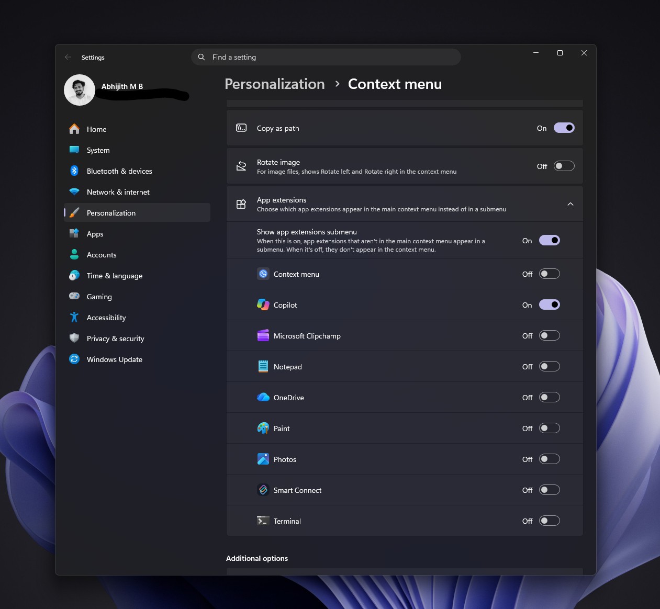Click the Accounts person icon
The width and height of the screenshot is (660, 609).
(x=74, y=254)
